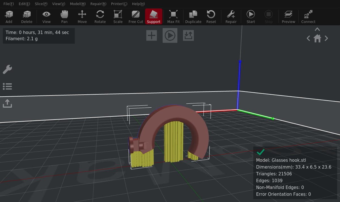Open the Slice menu
Screen dimensions: 340x202
tap(41, 4)
